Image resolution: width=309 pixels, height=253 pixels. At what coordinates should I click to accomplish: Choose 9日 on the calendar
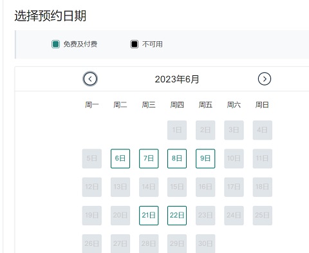click(205, 158)
